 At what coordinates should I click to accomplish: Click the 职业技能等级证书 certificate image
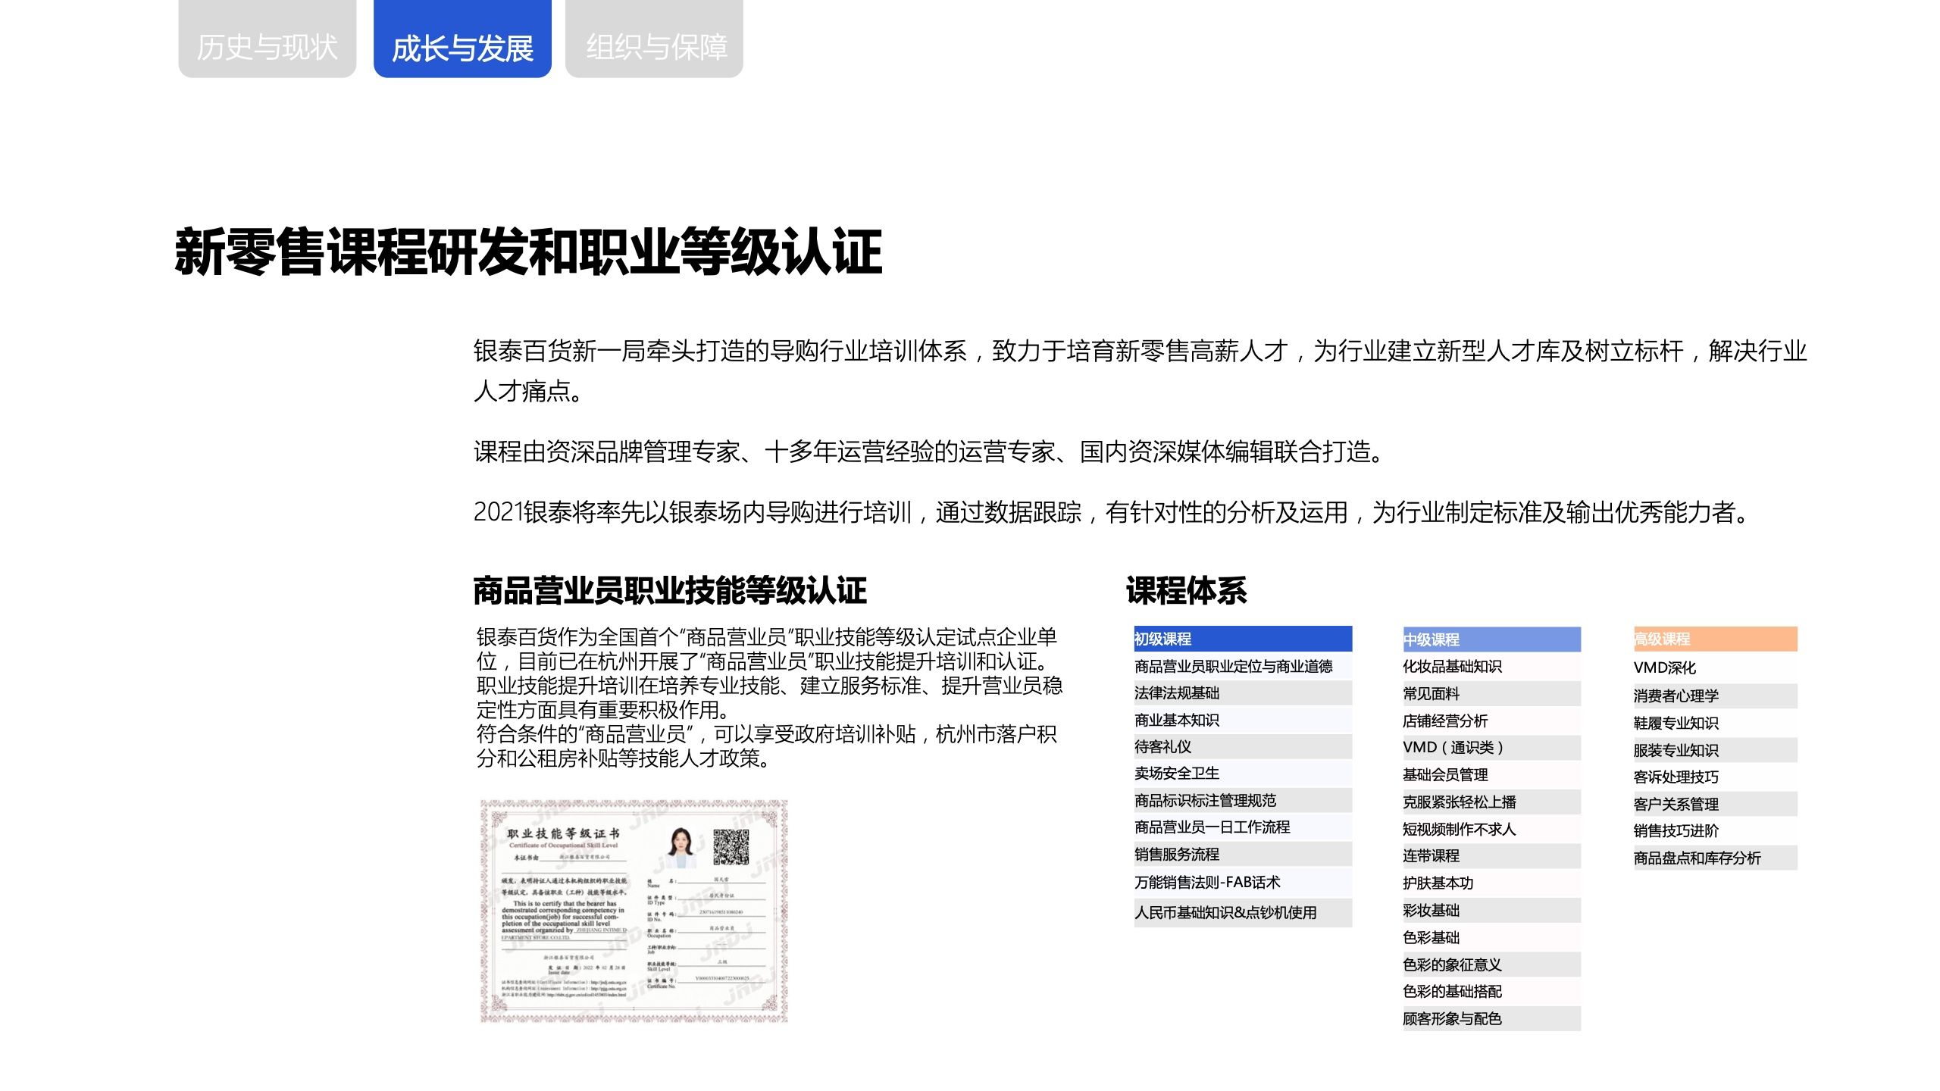634,911
